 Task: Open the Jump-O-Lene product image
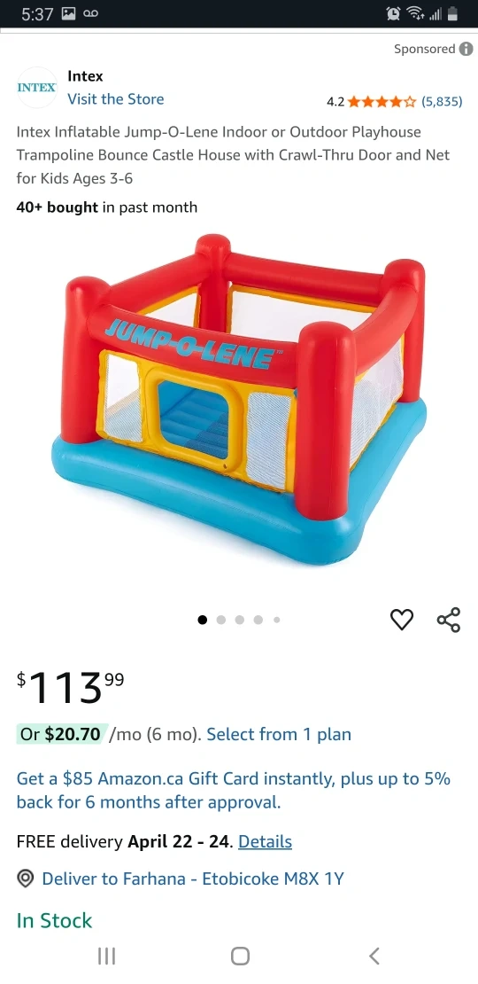239,399
